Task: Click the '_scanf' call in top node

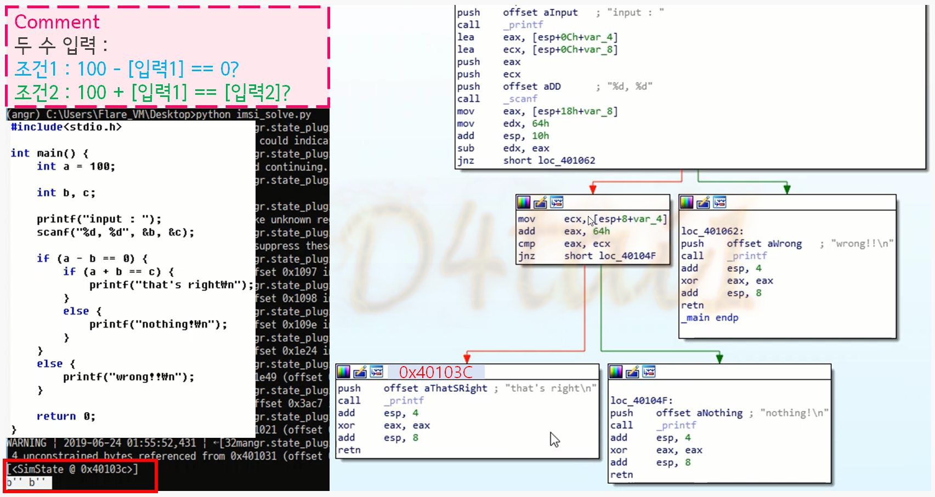Action: click(x=520, y=99)
